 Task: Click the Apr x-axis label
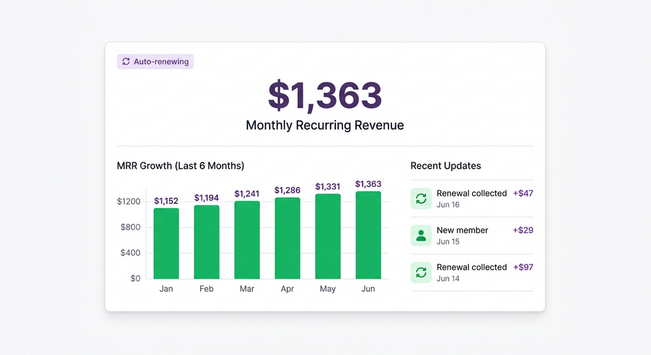(x=287, y=289)
